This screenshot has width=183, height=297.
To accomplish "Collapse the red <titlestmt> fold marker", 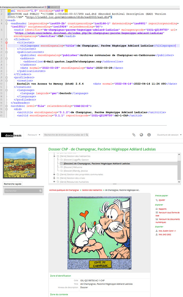I will (x=7, y=43).
